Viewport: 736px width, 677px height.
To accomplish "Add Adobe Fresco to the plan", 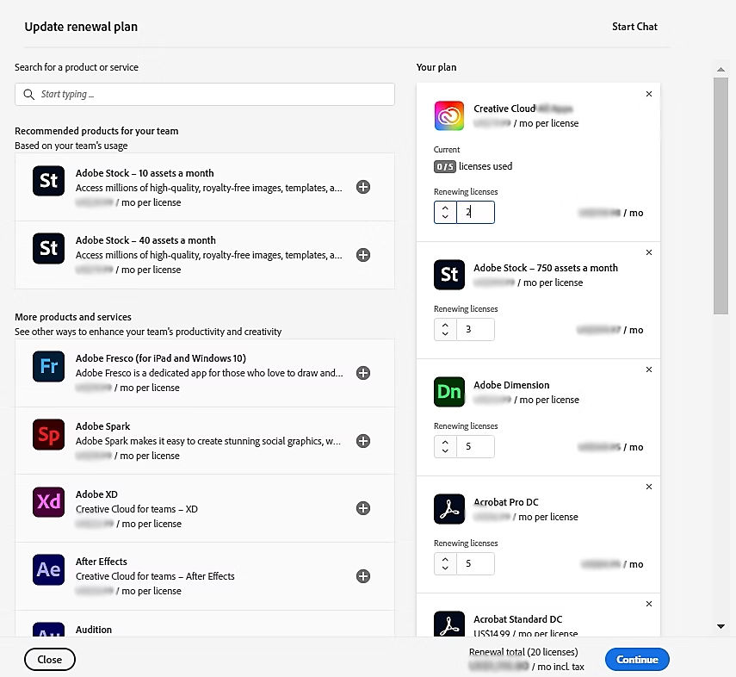I will click(363, 373).
